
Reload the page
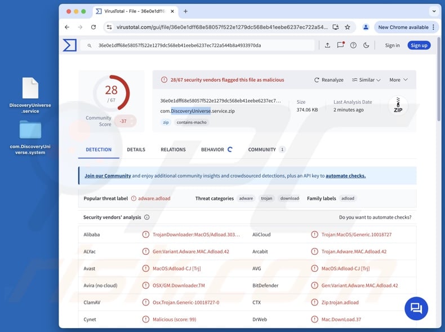(94, 27)
